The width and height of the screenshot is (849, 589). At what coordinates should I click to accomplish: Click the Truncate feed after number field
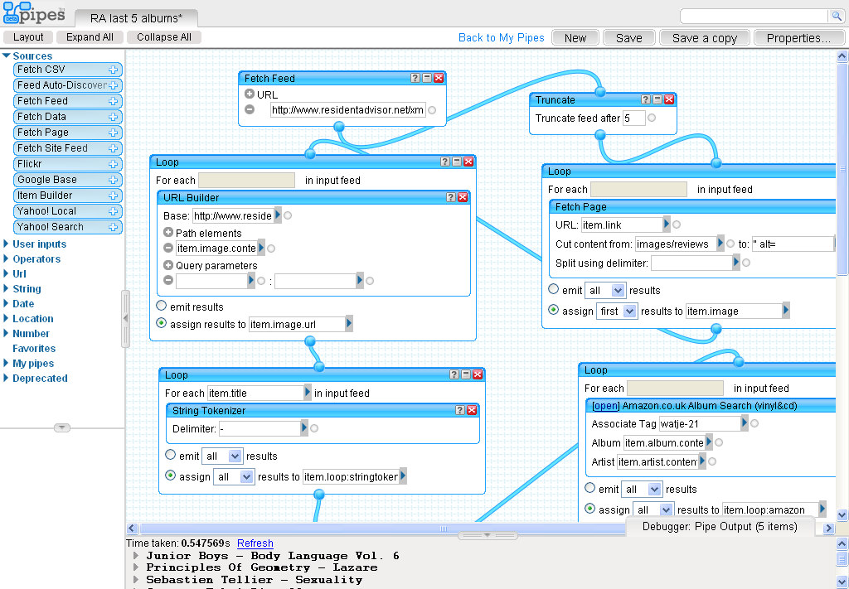tap(634, 118)
